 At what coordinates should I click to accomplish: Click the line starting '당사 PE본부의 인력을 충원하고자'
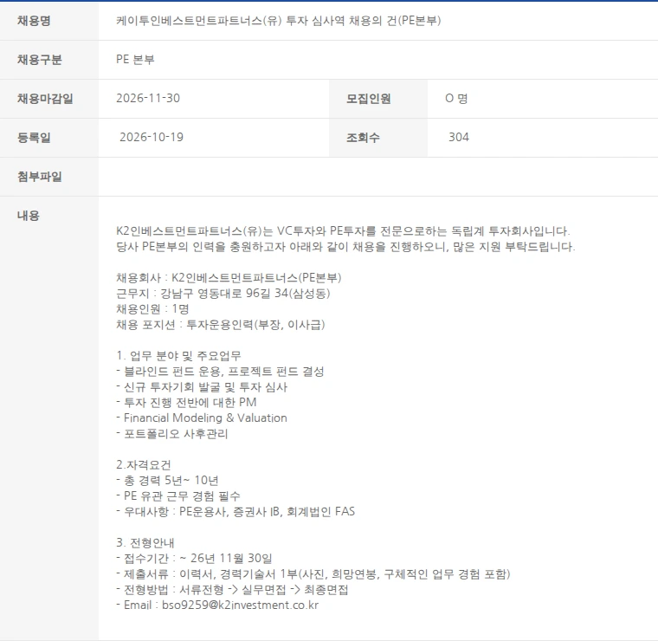345,246
